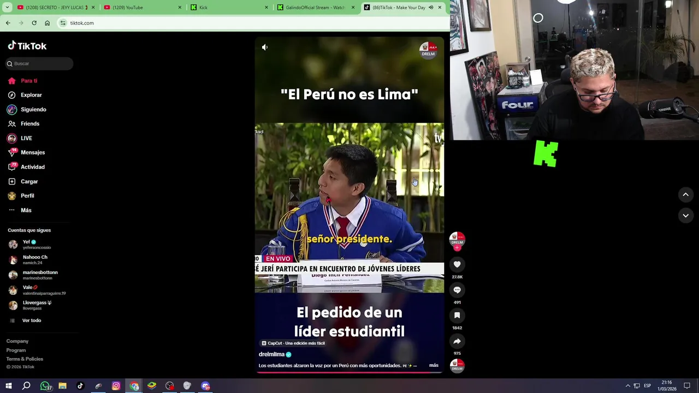Expand the caption with 'más'
699x393 pixels.
click(x=434, y=365)
